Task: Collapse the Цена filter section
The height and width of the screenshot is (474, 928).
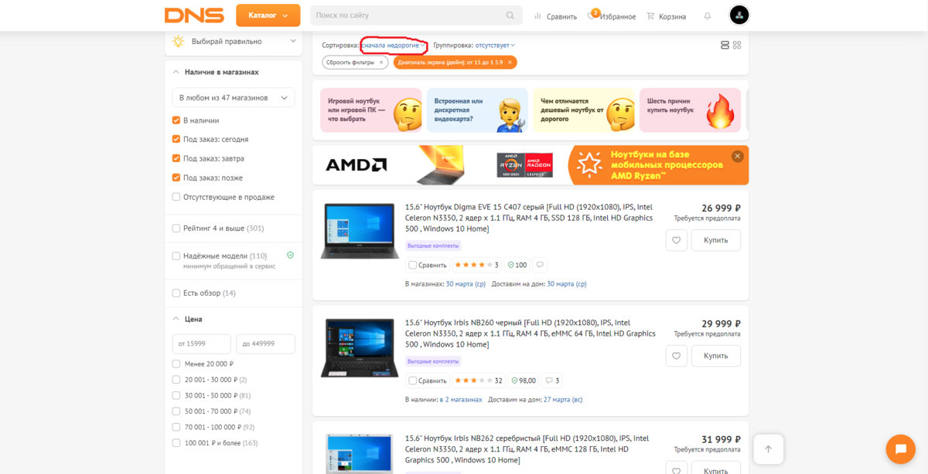Action: tap(176, 319)
